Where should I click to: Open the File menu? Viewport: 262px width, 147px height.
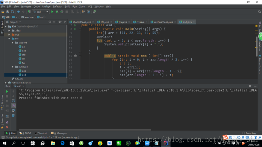(3, 6)
